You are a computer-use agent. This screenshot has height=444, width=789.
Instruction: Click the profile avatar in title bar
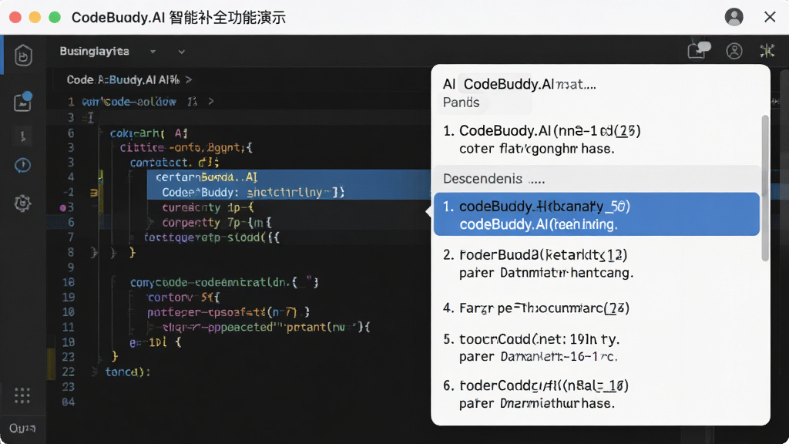pyautogui.click(x=734, y=17)
